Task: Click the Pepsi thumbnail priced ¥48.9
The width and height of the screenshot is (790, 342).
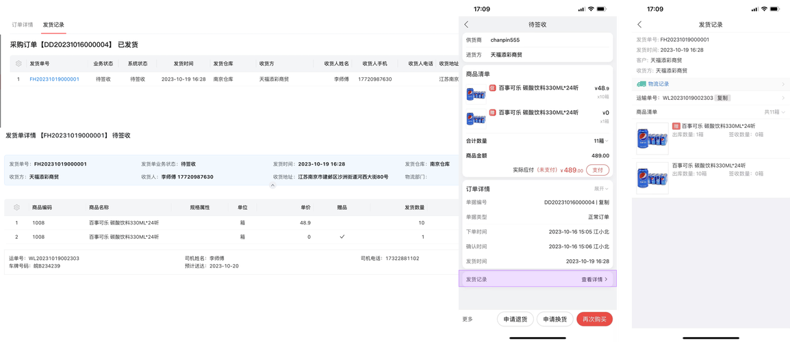Action: click(x=476, y=93)
